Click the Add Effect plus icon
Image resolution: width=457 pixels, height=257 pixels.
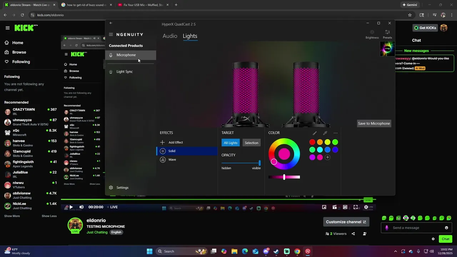pos(162,142)
